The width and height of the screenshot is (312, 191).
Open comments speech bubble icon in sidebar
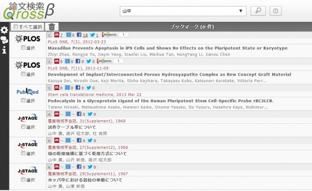pyautogui.click(x=4, y=40)
